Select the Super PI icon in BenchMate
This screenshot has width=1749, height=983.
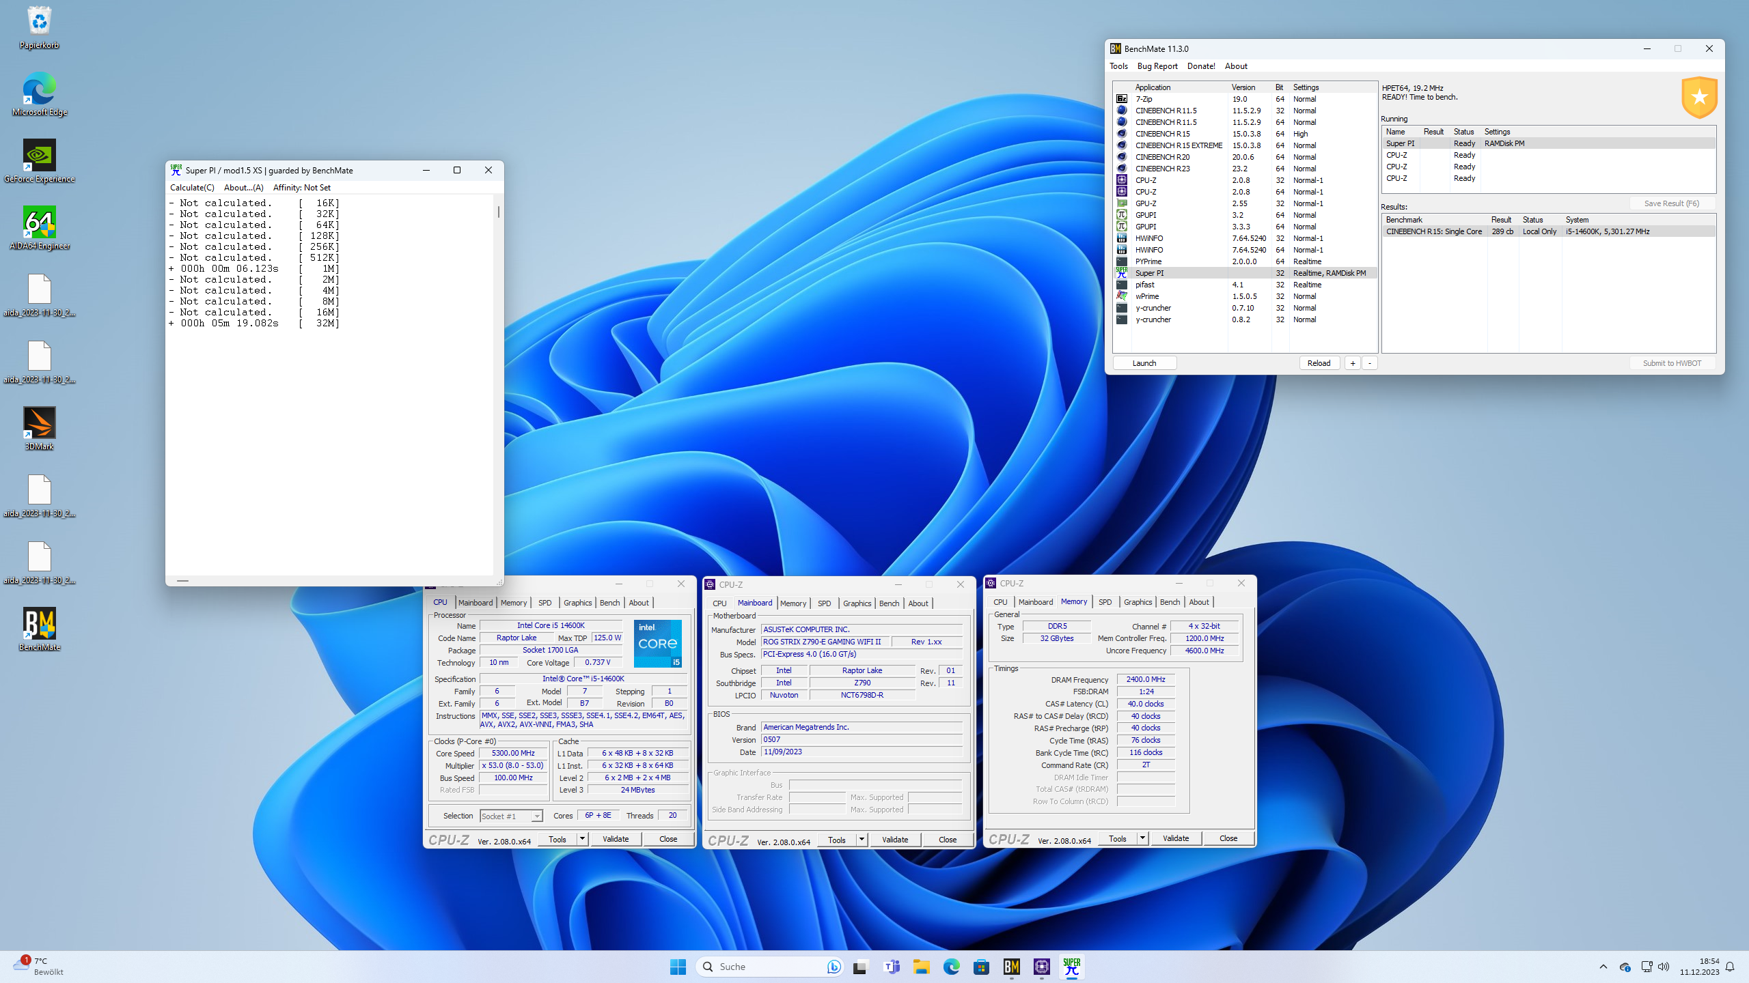(1121, 272)
